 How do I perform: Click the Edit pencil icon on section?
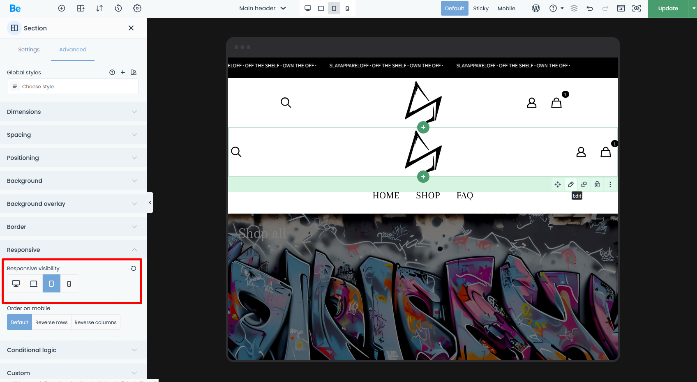[x=571, y=184]
